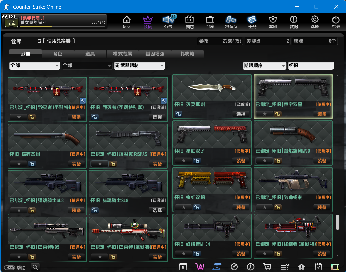Select the 巴雷特M95 sniper rifle thumbnail
This screenshot has height=272, width=346.
point(48,230)
